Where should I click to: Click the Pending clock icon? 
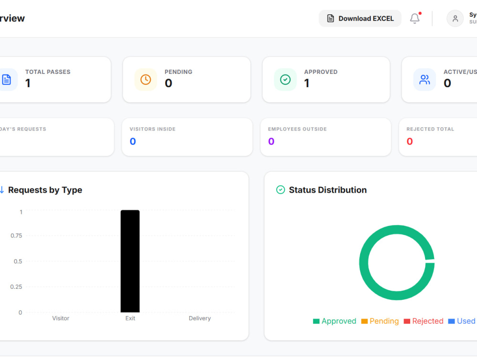(145, 80)
